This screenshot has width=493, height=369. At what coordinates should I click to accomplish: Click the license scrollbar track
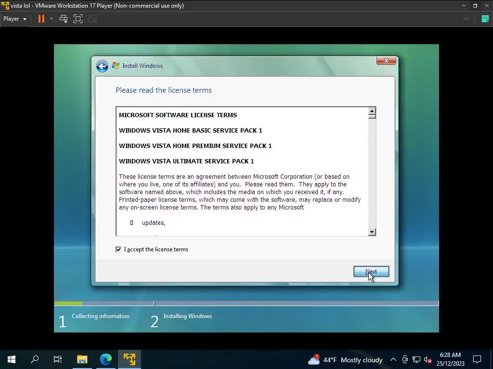[372, 173]
